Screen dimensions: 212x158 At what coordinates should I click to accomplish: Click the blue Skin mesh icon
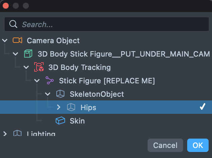(60, 121)
